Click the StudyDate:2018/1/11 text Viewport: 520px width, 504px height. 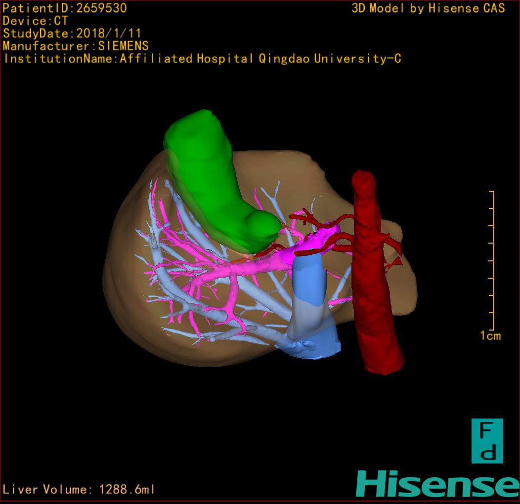[x=72, y=34]
